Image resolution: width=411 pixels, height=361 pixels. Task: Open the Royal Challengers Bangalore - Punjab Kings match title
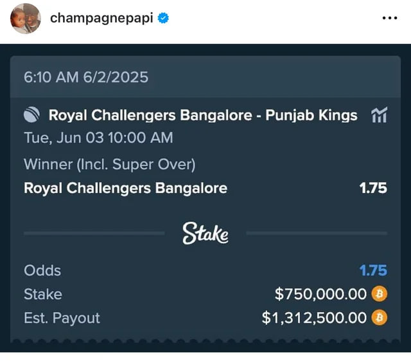[x=203, y=115]
